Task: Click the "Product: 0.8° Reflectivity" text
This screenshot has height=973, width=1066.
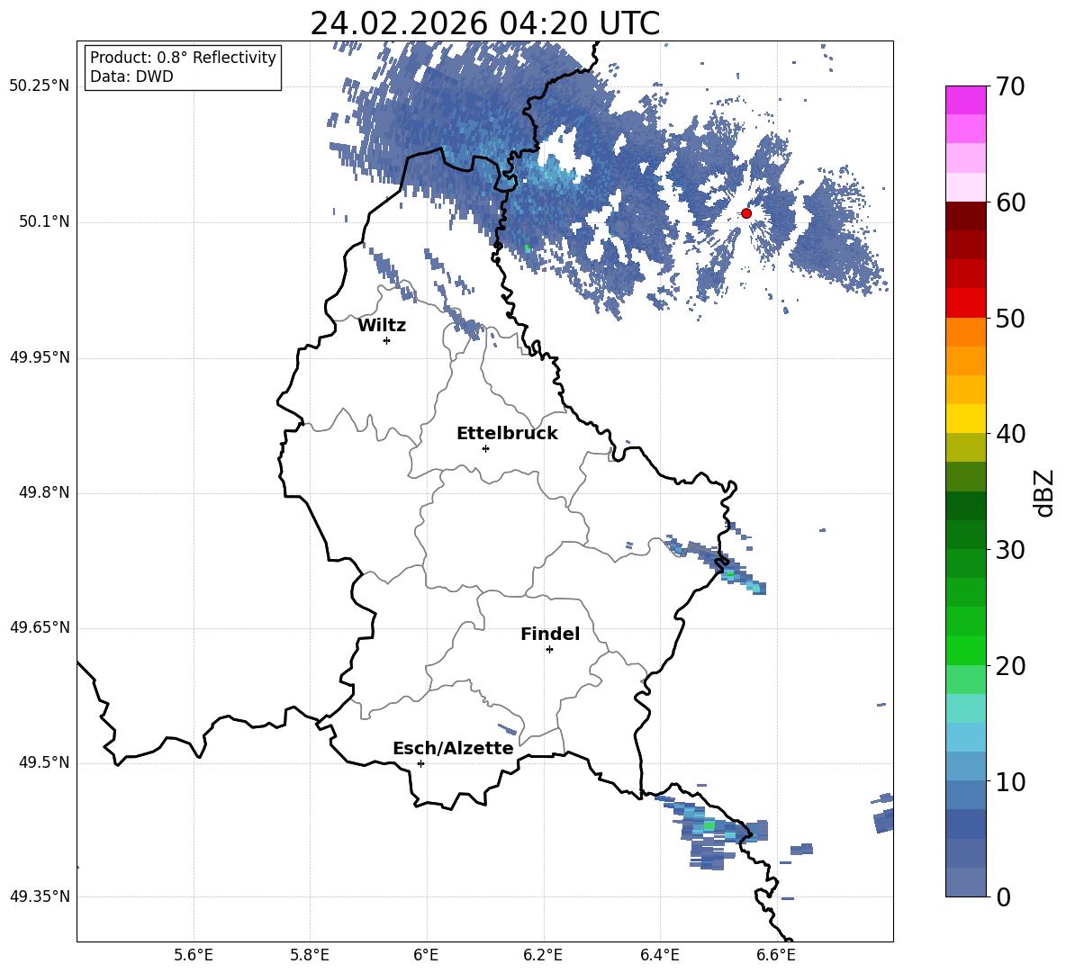Action: 183,58
